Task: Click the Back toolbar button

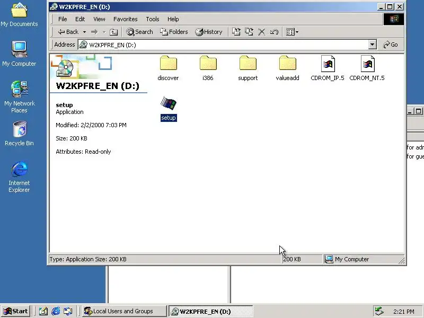Action: point(68,32)
